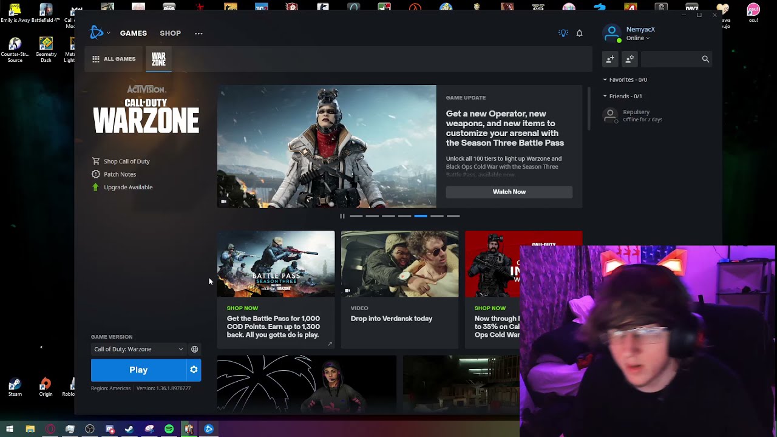Open the osu! desktop shortcut

pos(753,13)
